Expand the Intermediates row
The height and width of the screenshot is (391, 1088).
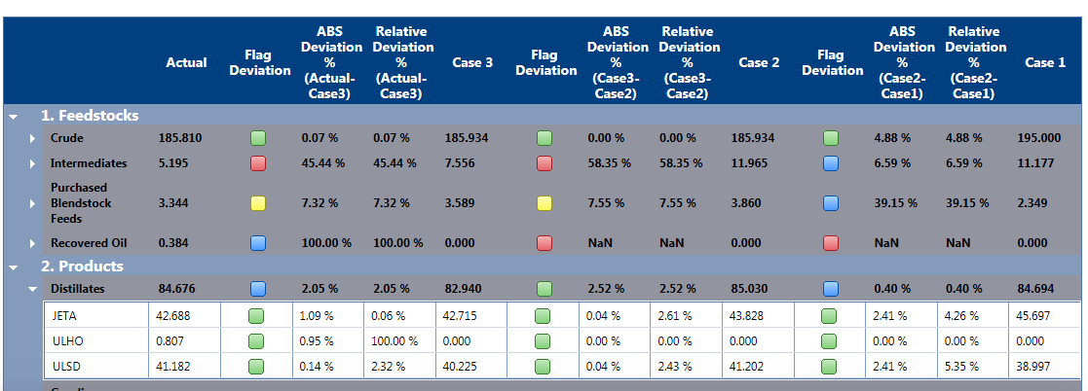click(x=32, y=164)
